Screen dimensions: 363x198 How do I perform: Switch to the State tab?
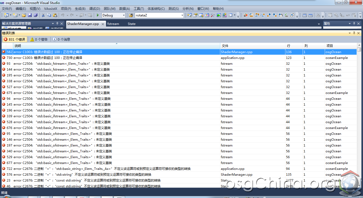pyautogui.click(x=132, y=24)
